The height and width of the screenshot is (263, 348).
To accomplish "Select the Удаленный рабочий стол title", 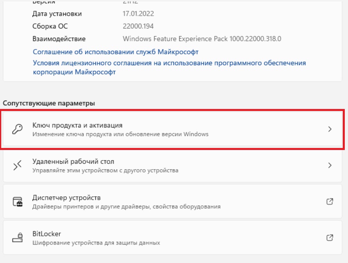I will pos(73,162).
